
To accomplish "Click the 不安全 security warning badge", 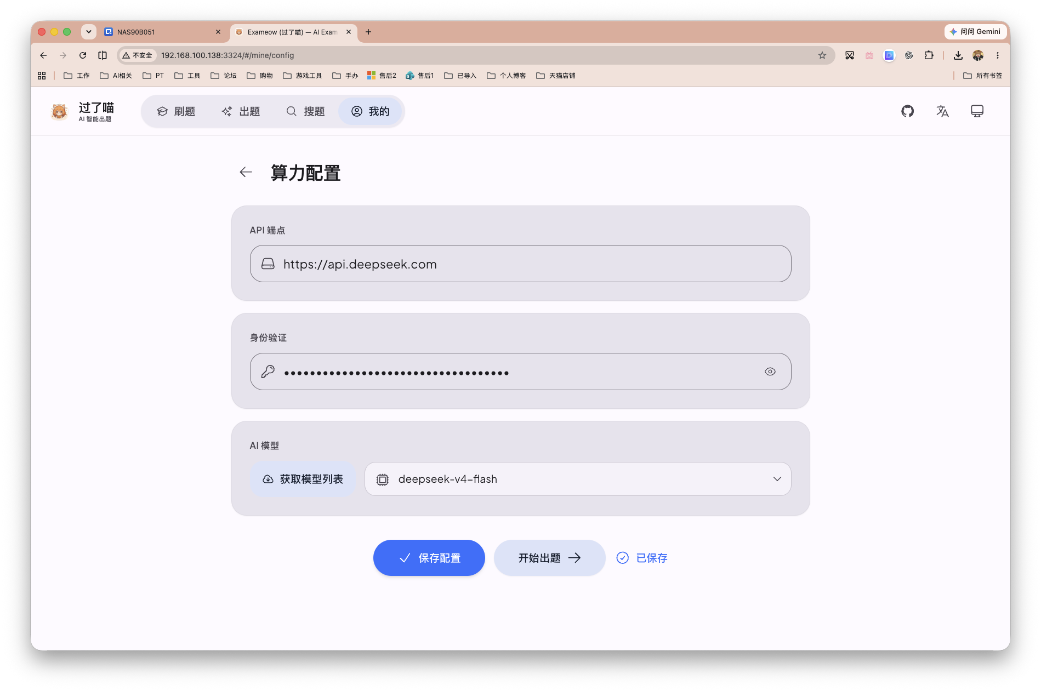I will click(x=138, y=55).
